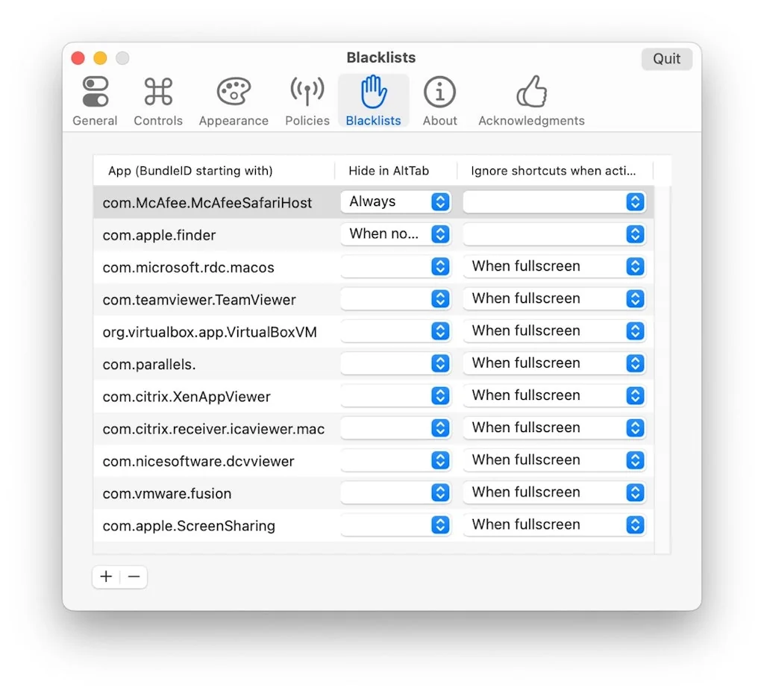Select the Policies pane
764x693 pixels.
click(x=307, y=99)
